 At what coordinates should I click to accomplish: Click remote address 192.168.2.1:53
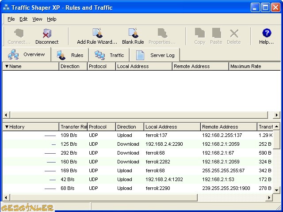[x=218, y=180]
